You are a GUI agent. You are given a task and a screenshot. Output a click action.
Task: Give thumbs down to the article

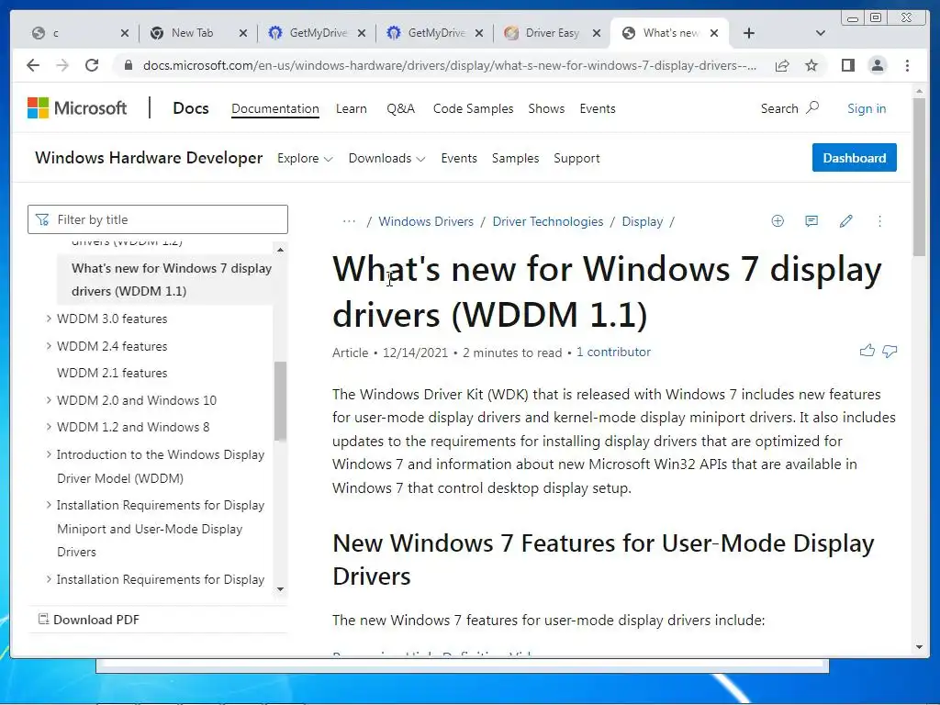[x=890, y=352]
